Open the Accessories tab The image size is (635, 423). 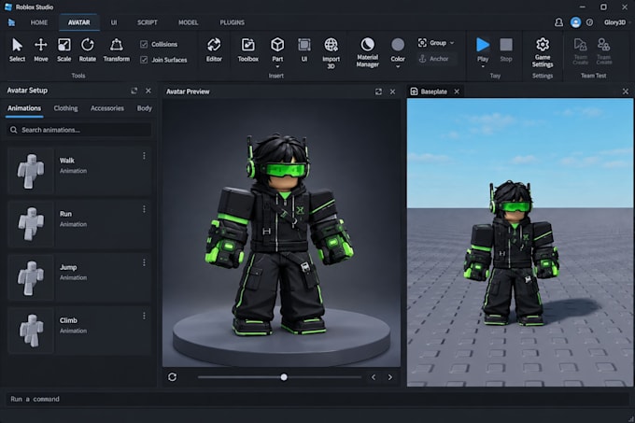(x=107, y=108)
